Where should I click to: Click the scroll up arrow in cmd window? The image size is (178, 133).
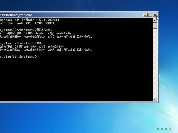click(x=155, y=21)
